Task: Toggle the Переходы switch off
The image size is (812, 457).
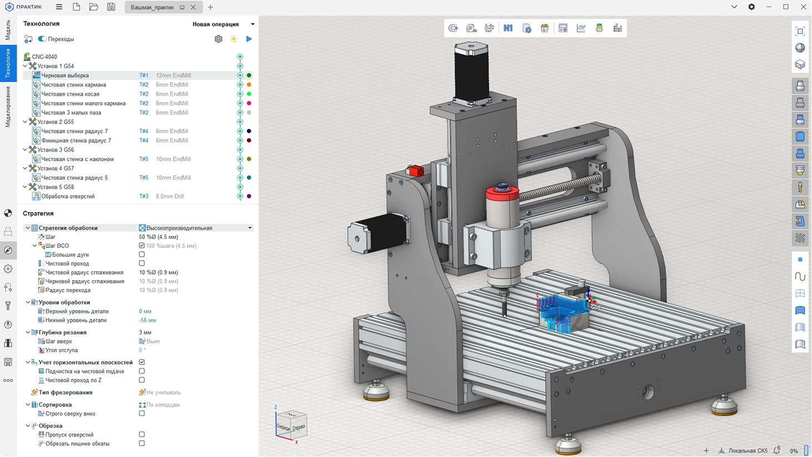Action: (x=42, y=39)
